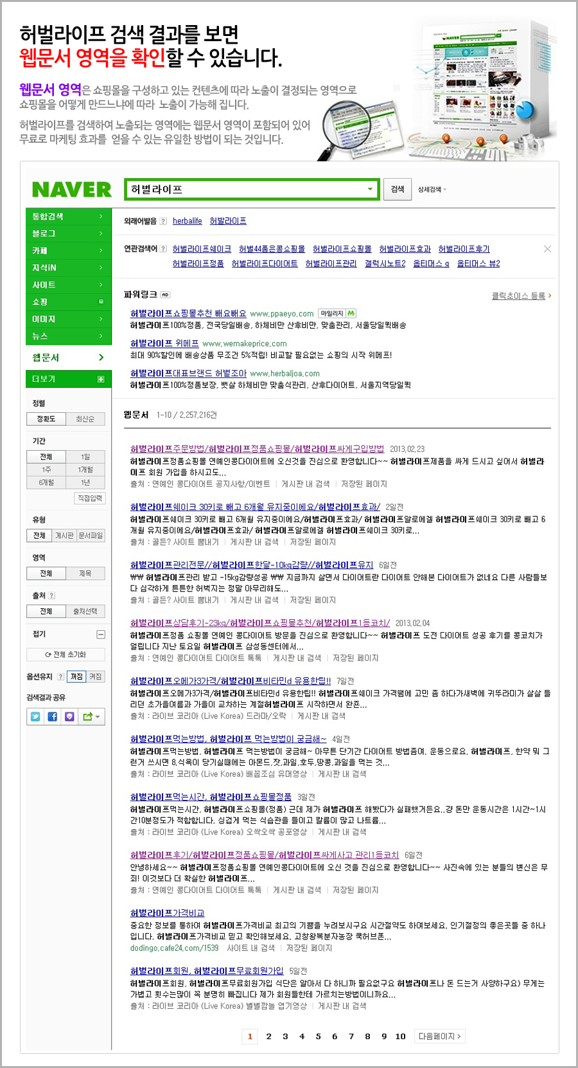Viewport: 578px width, 1068px height.
Task: Share search results on Facebook
Action: pos(53,716)
